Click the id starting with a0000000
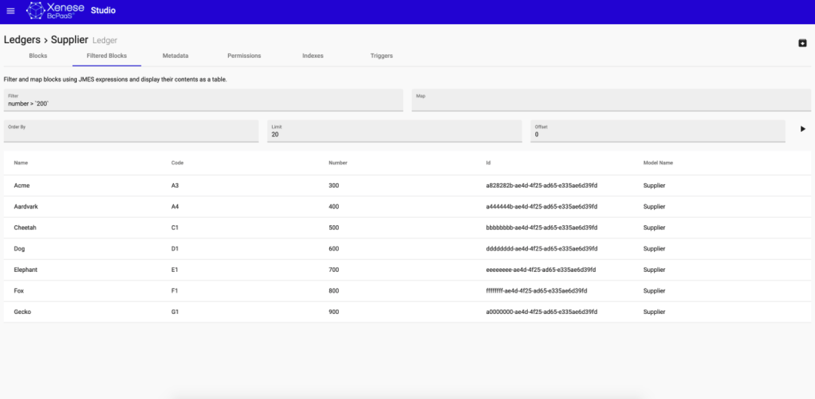The width and height of the screenshot is (815, 399). click(x=542, y=312)
